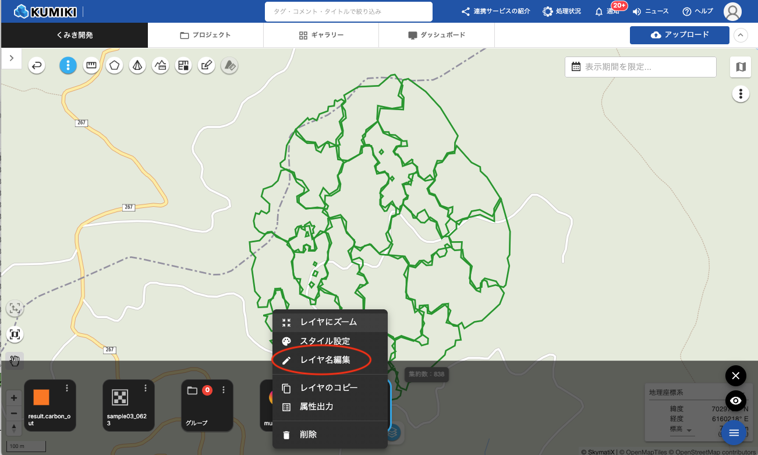Toggle layer visibility with eye button
Viewport: 758px width, 455px height.
(735, 401)
